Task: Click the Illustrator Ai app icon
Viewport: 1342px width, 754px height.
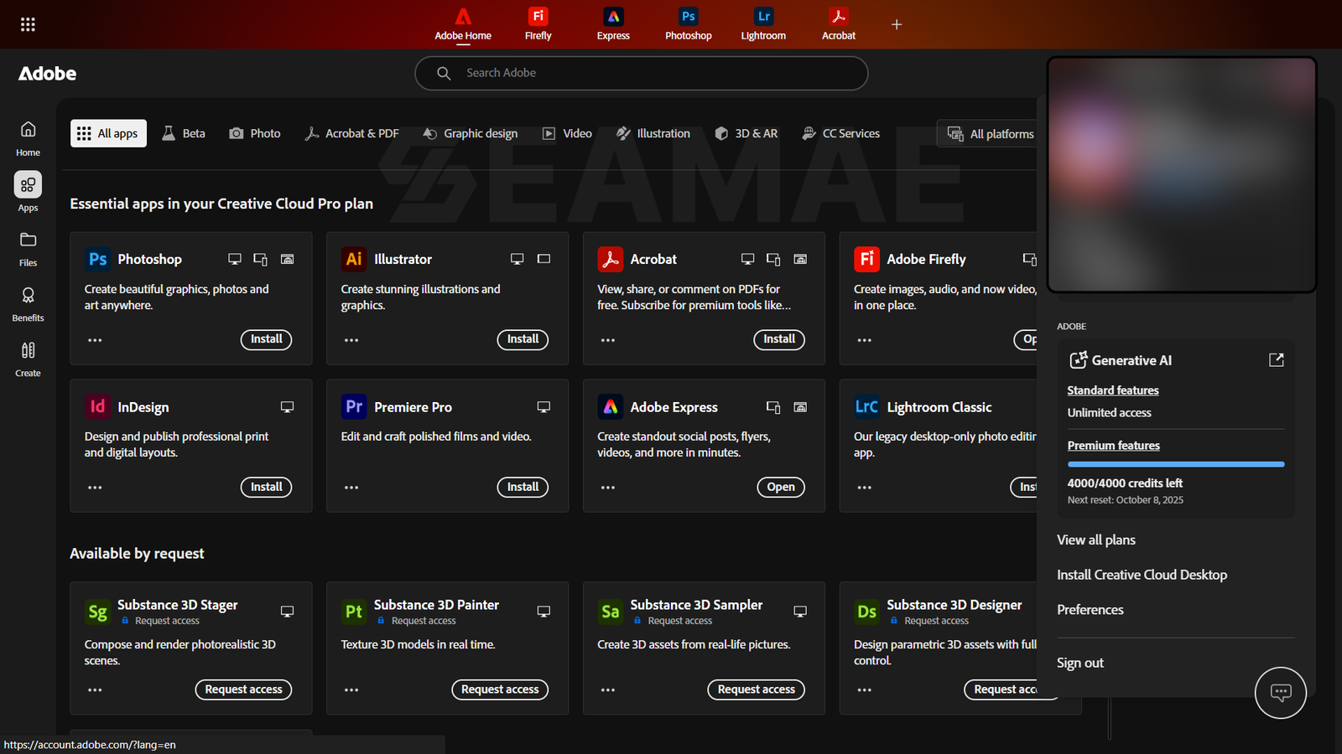Action: point(354,260)
